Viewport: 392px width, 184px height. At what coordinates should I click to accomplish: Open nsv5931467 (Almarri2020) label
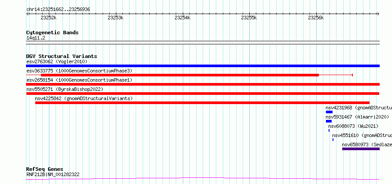(x=357, y=117)
